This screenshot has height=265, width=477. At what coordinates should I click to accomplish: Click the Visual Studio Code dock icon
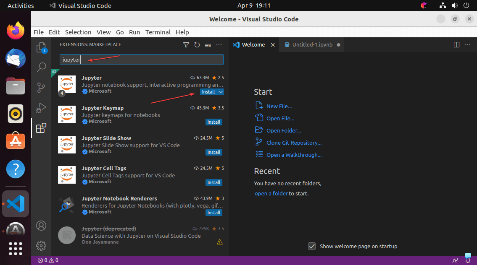tap(16, 204)
